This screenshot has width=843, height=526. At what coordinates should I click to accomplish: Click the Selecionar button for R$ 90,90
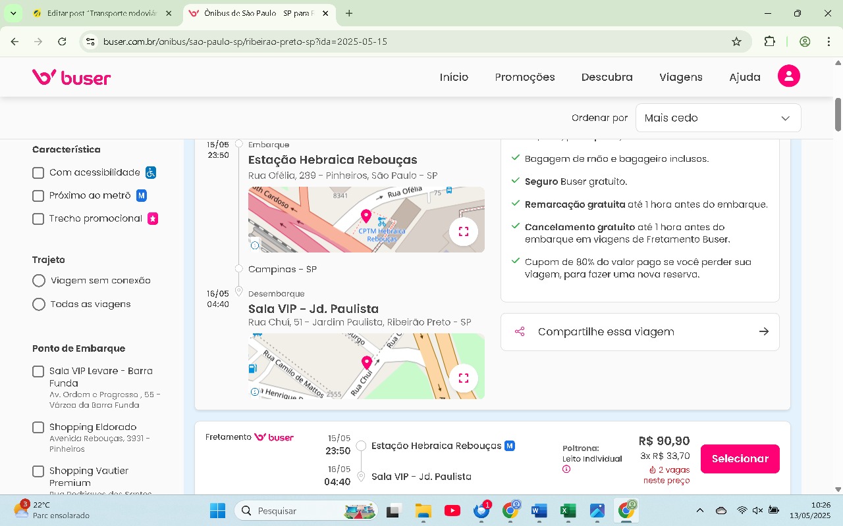coord(740,459)
